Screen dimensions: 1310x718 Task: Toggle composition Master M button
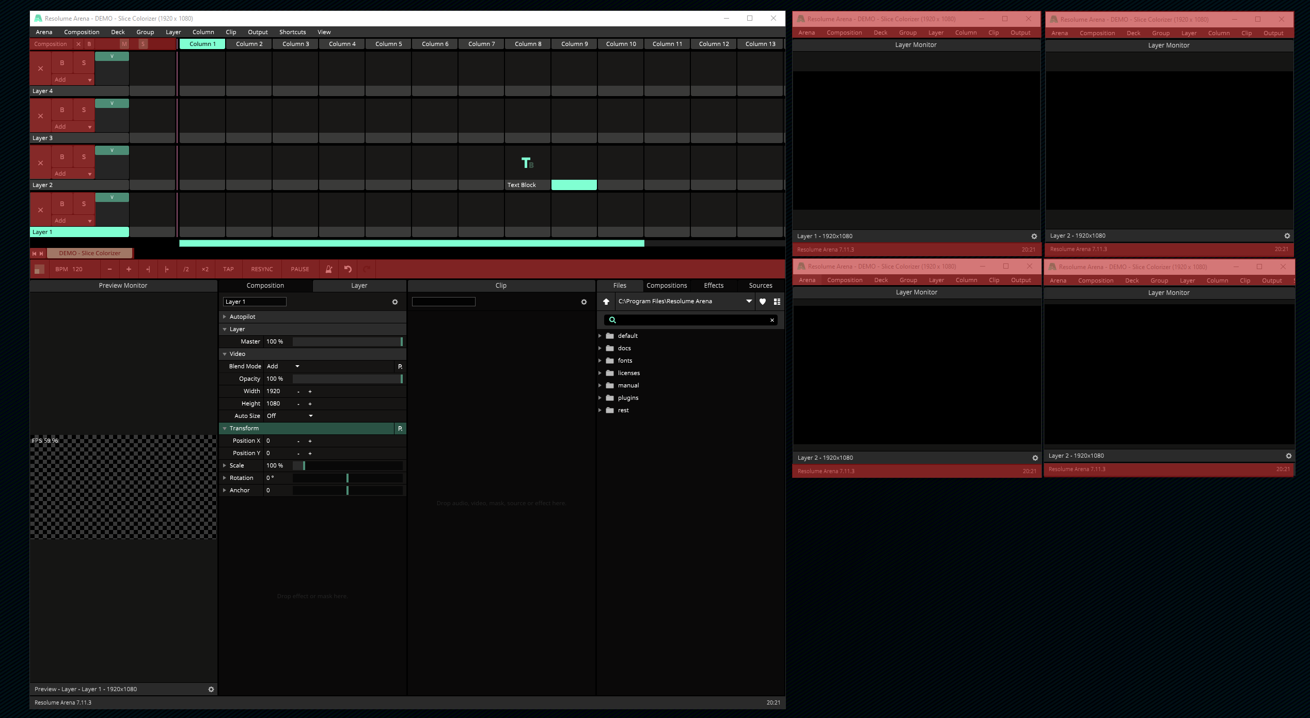[124, 44]
